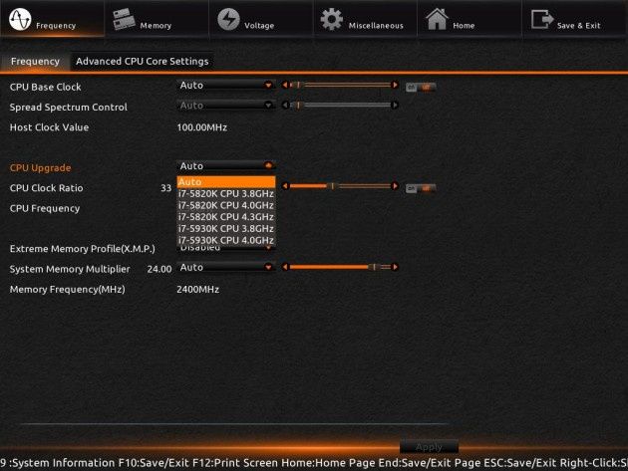
Task: Toggle CPU Base Clock on/off switch
Action: coord(420,87)
